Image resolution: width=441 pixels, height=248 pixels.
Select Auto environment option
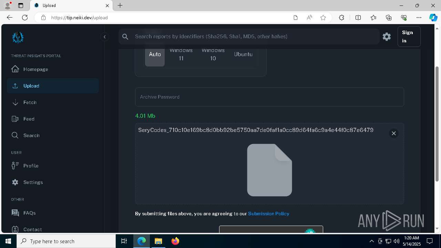[x=155, y=54]
